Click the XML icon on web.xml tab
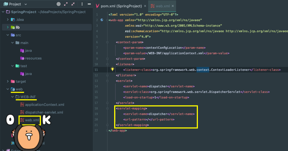Viewport: 288px width, 151px height. point(153,6)
